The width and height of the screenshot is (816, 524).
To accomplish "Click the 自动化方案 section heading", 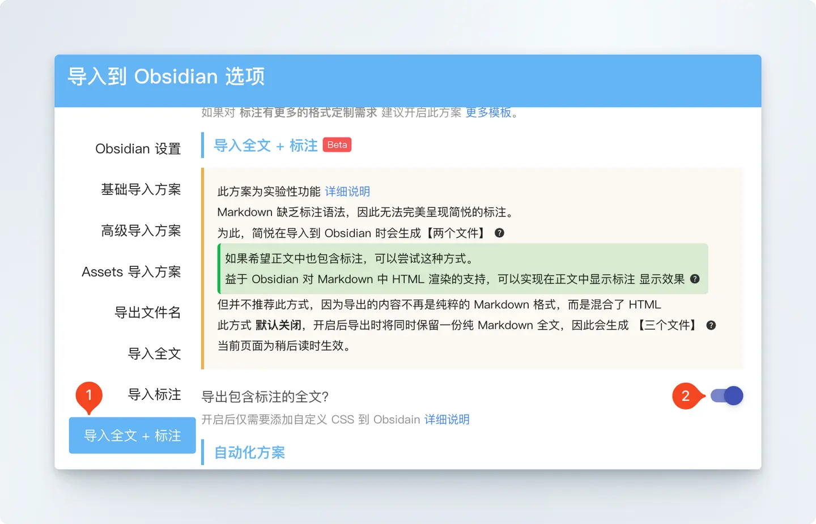I will [249, 453].
